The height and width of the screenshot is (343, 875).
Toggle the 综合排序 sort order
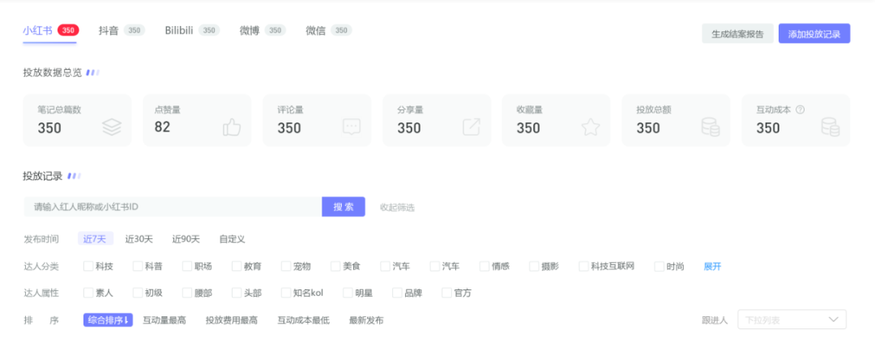[x=109, y=320]
